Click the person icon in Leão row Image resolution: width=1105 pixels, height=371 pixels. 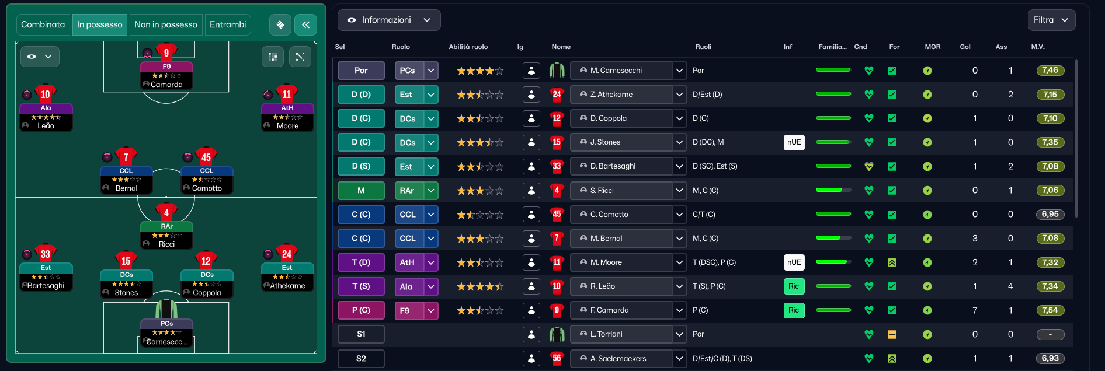531,286
